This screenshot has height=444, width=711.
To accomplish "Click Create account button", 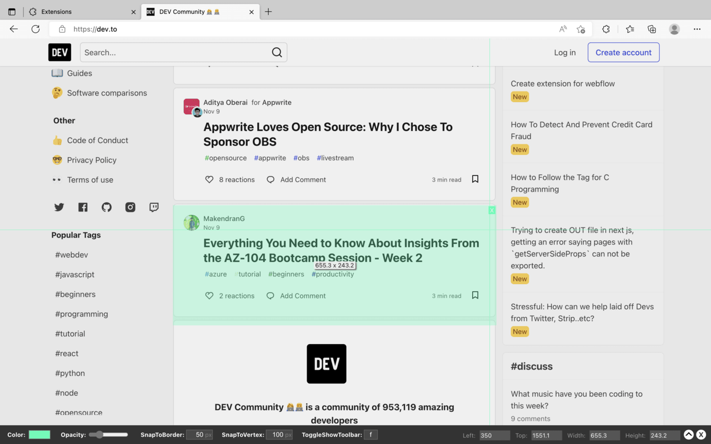I will [x=623, y=52].
